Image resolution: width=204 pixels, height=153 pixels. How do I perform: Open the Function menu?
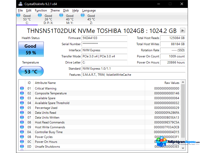[x=41, y=10]
